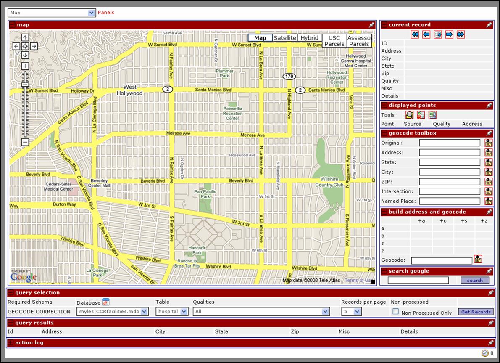Recenter the map with the center icon
The width and height of the screenshot is (500, 363).
(x=25, y=46)
